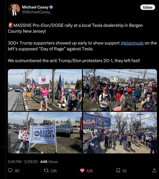The image size is (159, 179).
Task: Open the We love DOGE sign photo
Action: pos(45,90)
